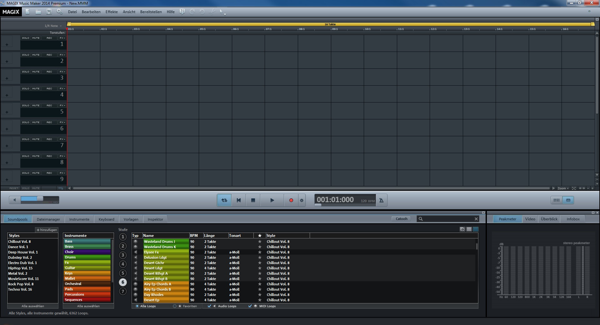The image size is (600, 325).
Task: Adjust the master volume slider
Action: click(x=40, y=199)
